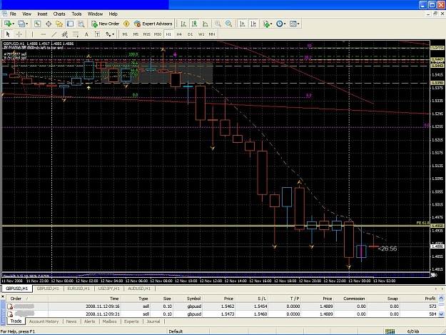Select the Crosshair tool
This screenshot has height=335, width=446.
point(19,34)
